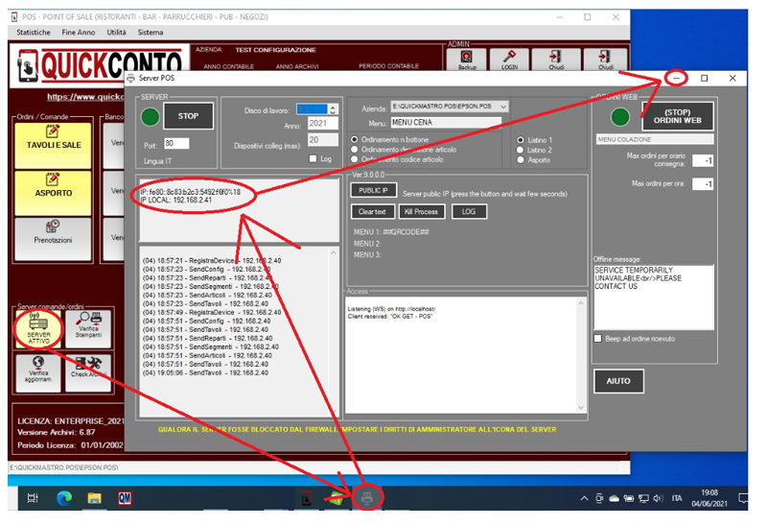767x525 pixels.
Task: Select Ordinamento codice articolo radio
Action: (355, 159)
